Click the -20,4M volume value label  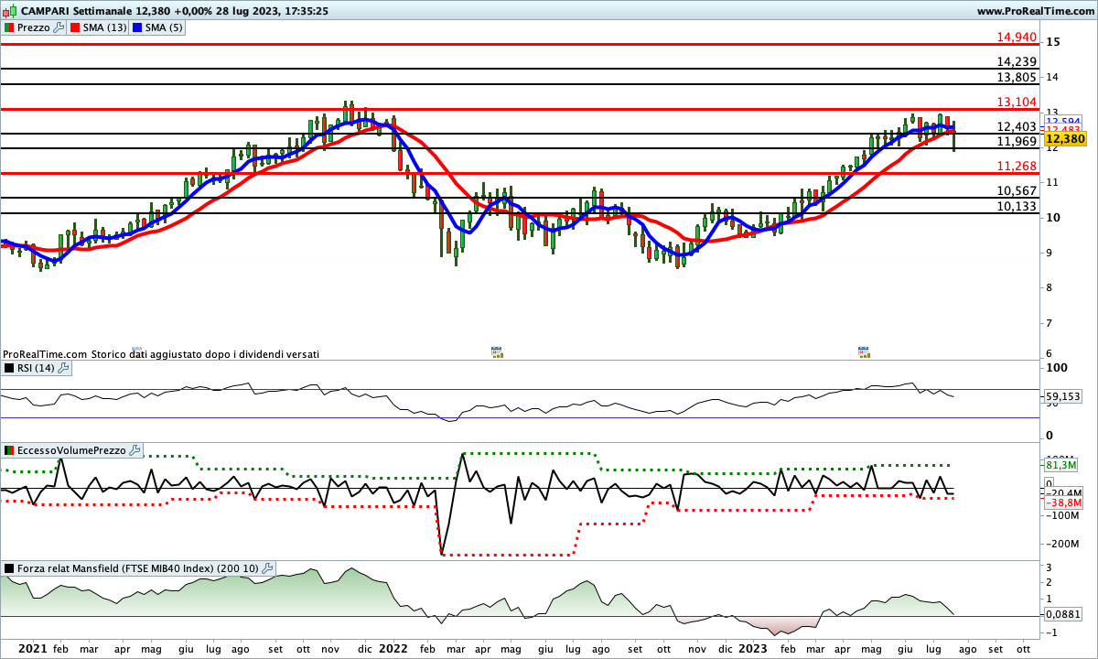[1064, 492]
